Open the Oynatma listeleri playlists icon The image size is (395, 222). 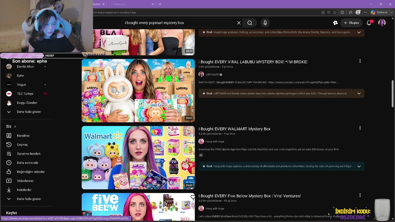point(9,154)
